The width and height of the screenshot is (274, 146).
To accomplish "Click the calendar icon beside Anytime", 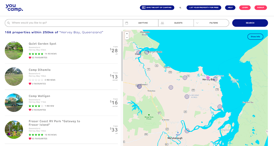I will pyautogui.click(x=127, y=23).
